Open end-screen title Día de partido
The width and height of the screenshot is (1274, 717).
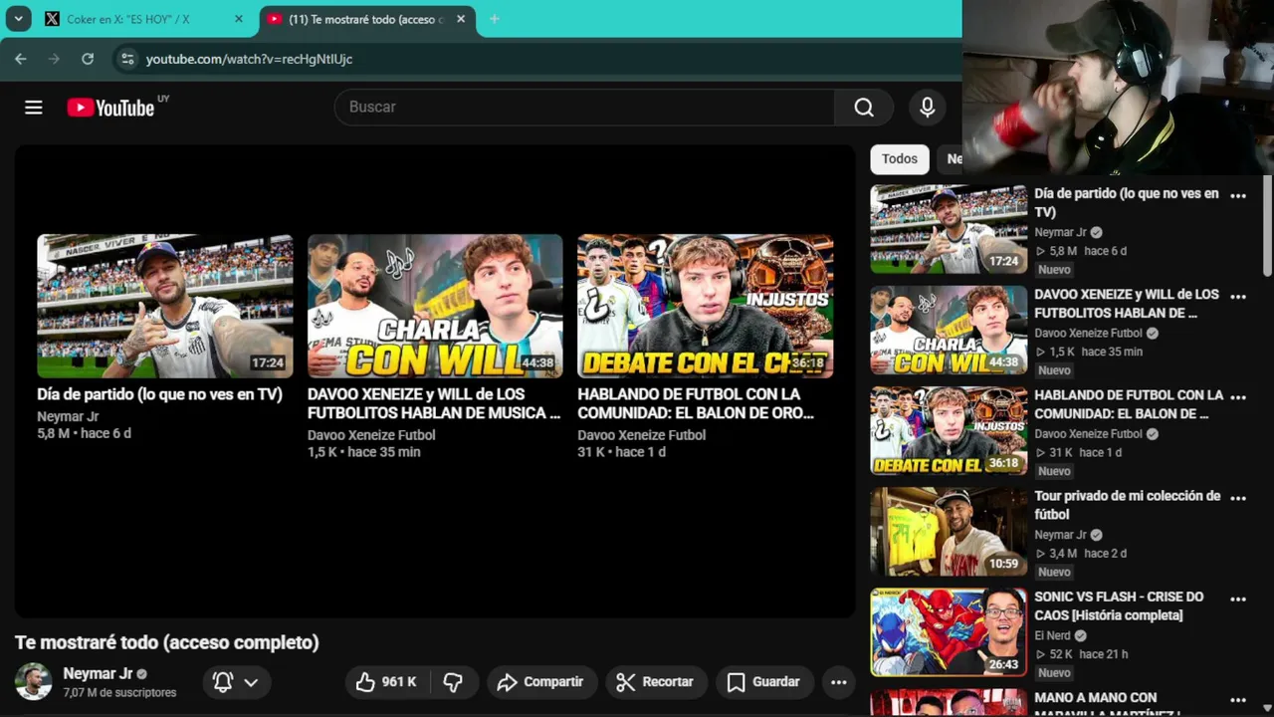pyautogui.click(x=159, y=394)
